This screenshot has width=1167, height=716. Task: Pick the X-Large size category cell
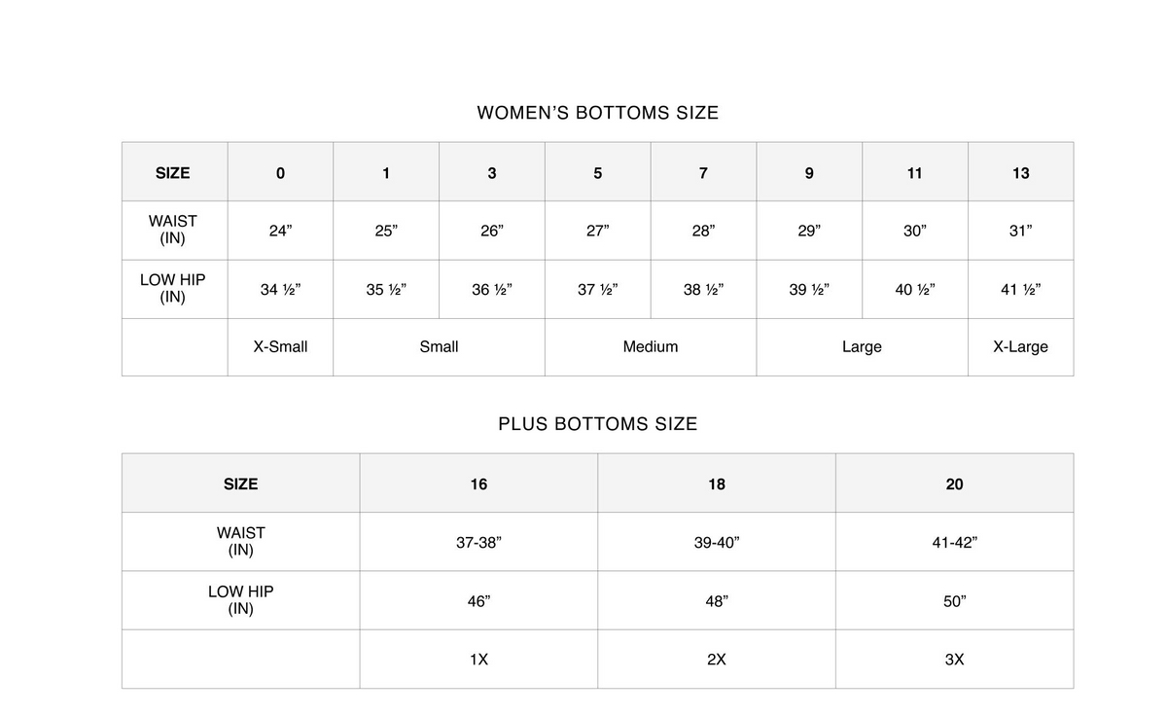tap(1020, 346)
